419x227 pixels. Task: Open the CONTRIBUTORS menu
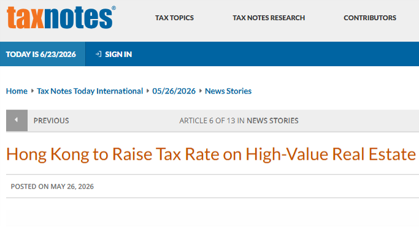pyautogui.click(x=370, y=18)
